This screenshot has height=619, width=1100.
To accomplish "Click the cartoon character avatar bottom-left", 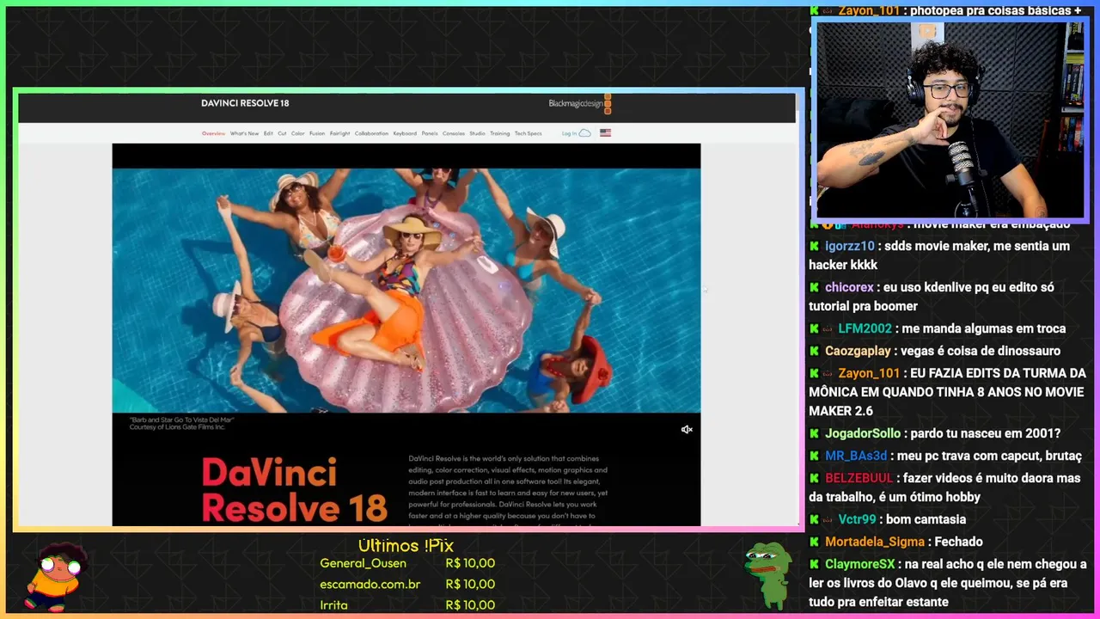I will 55,576.
